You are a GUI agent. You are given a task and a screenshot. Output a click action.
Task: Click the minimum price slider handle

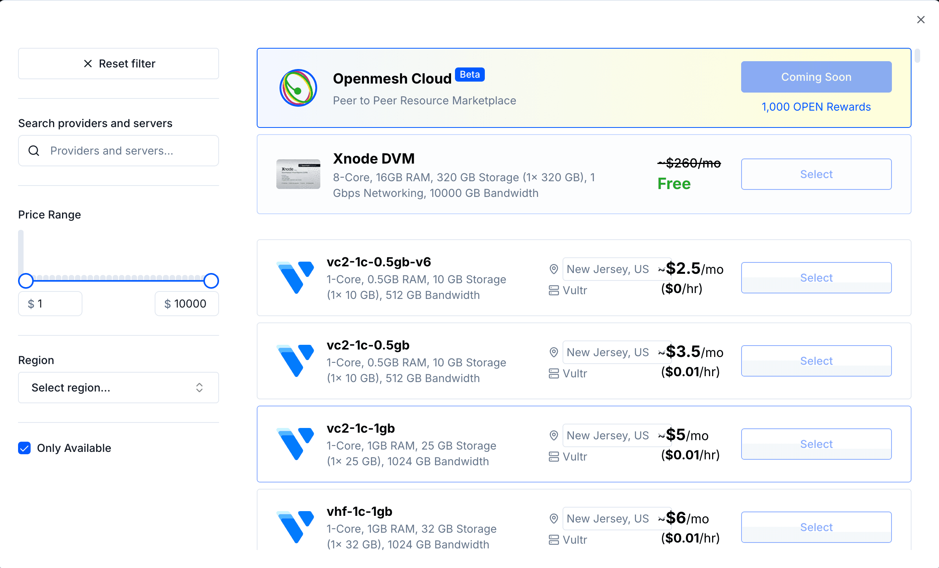click(26, 281)
